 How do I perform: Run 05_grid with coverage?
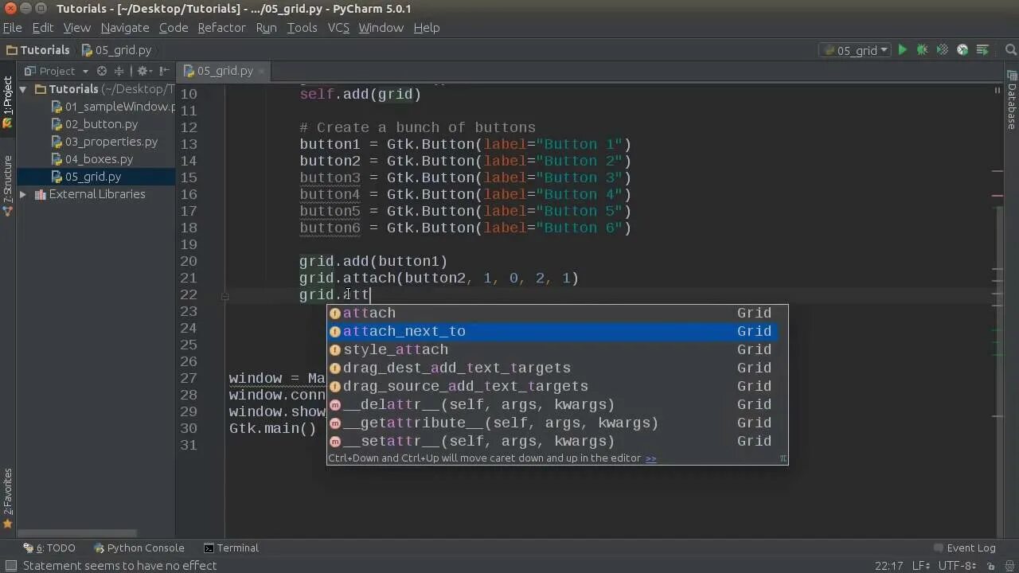942,50
